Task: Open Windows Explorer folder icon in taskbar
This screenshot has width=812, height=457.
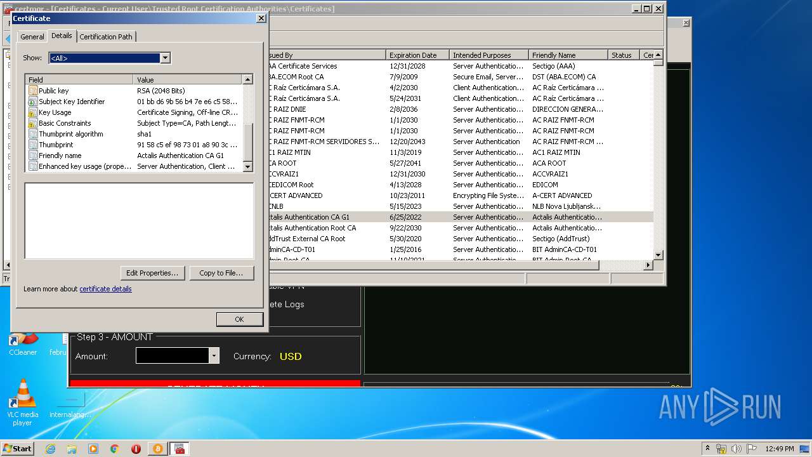Action: (72, 449)
